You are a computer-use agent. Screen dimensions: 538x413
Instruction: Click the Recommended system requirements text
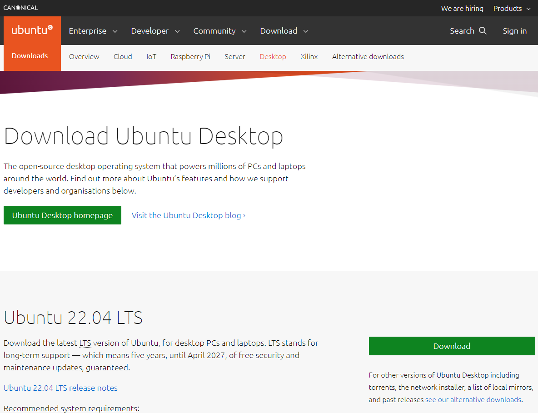(x=71, y=408)
